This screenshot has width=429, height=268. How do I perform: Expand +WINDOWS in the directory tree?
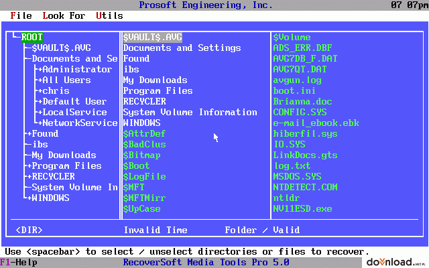[48, 198]
